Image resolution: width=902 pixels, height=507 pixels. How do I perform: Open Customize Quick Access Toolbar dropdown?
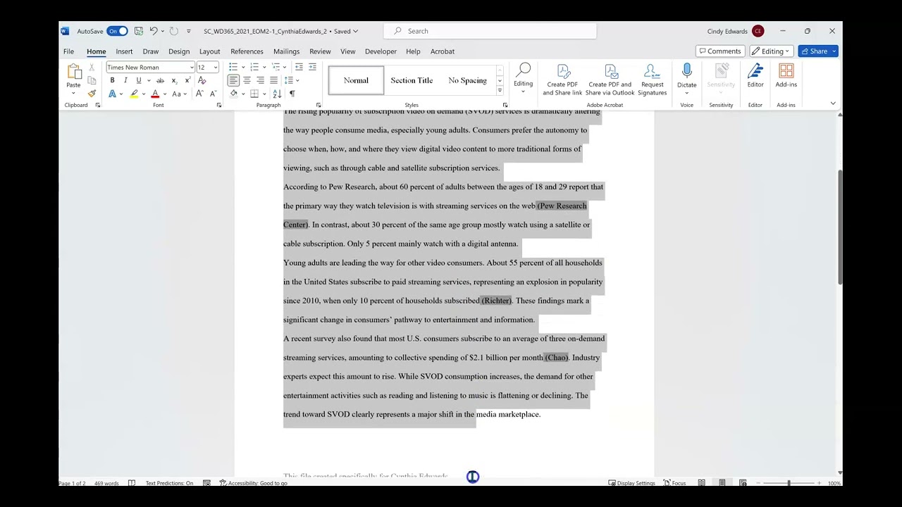[188, 31]
